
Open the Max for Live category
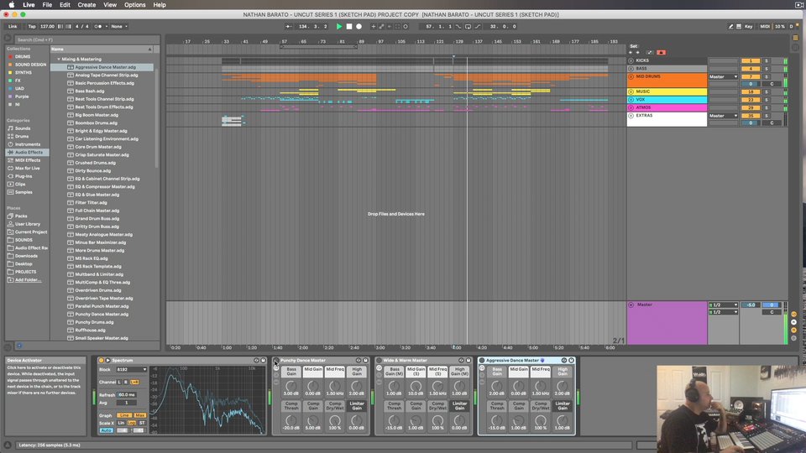(x=27, y=168)
